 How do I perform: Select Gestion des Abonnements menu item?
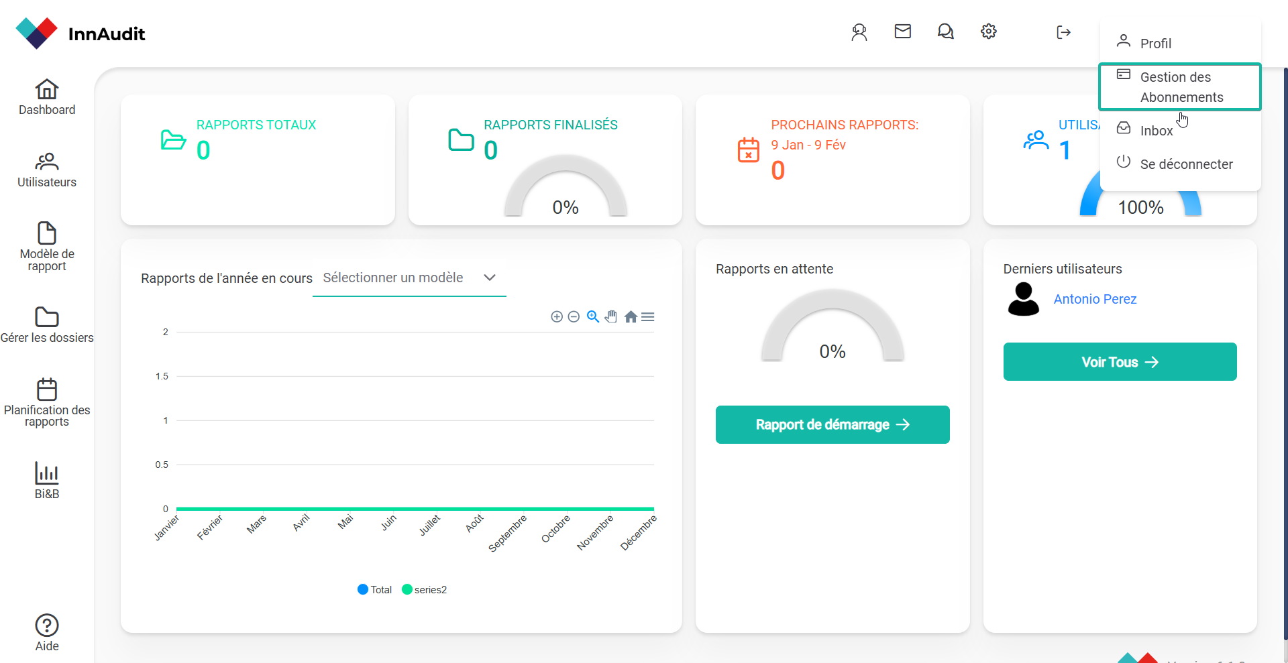click(1180, 87)
